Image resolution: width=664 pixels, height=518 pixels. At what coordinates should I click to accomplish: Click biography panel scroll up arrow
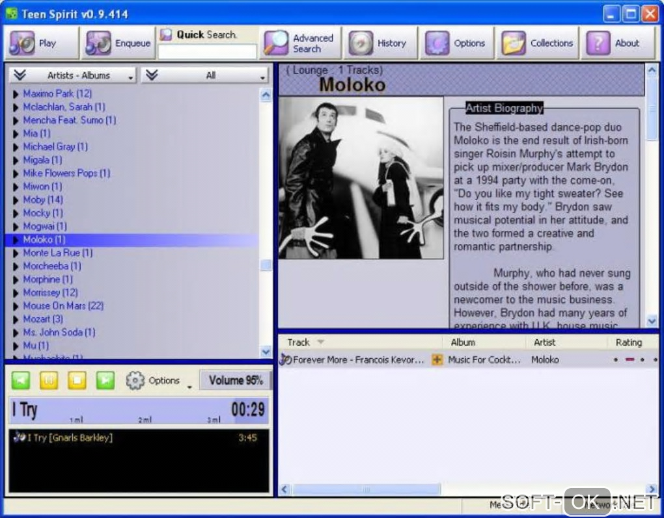pyautogui.click(x=652, y=70)
